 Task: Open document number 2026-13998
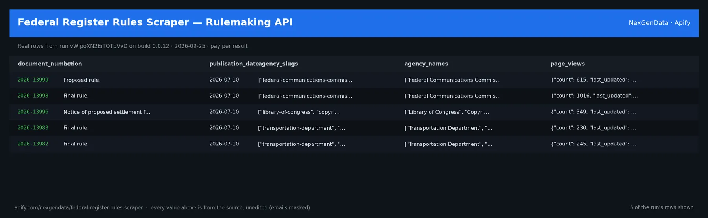tap(33, 96)
